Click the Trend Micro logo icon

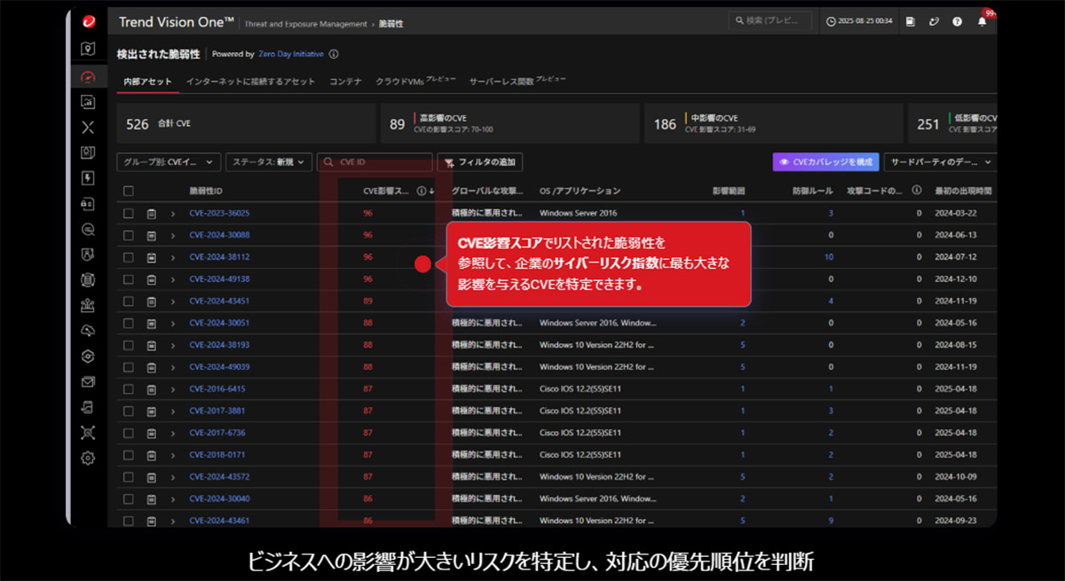click(x=88, y=21)
